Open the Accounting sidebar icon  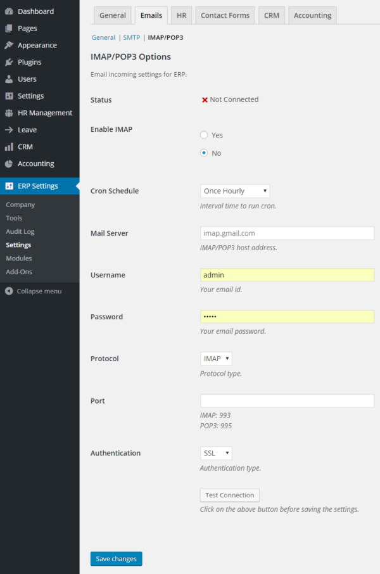[x=9, y=163]
